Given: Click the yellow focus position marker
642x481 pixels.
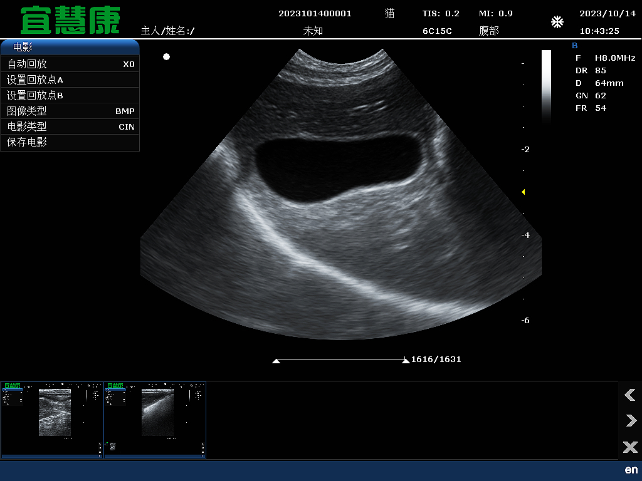Looking at the screenshot, I should (524, 192).
